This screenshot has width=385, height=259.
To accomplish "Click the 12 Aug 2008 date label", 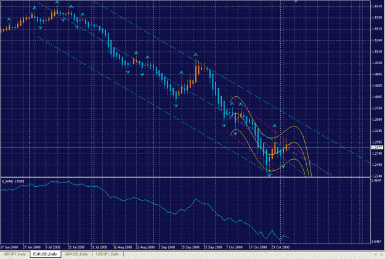I will coord(123,247).
